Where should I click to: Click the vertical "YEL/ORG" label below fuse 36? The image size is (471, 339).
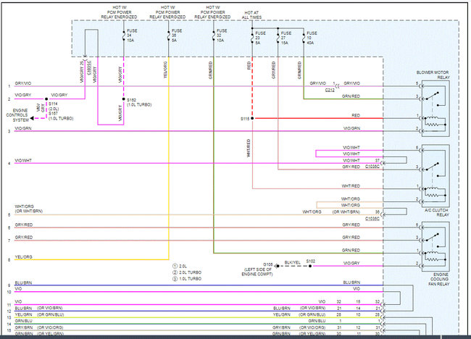point(165,70)
